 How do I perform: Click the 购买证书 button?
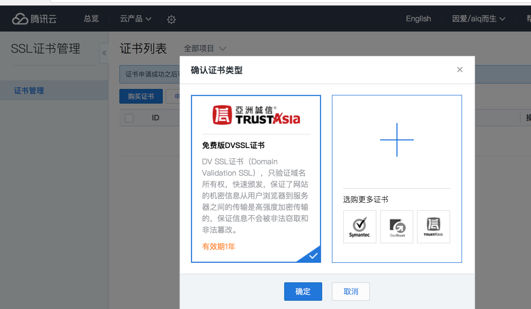click(141, 96)
